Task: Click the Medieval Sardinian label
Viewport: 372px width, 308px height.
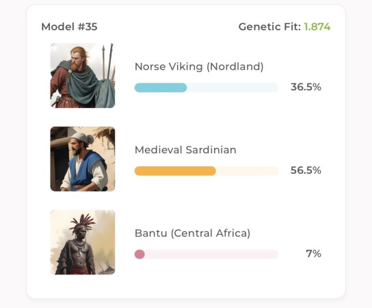Action: (185, 150)
